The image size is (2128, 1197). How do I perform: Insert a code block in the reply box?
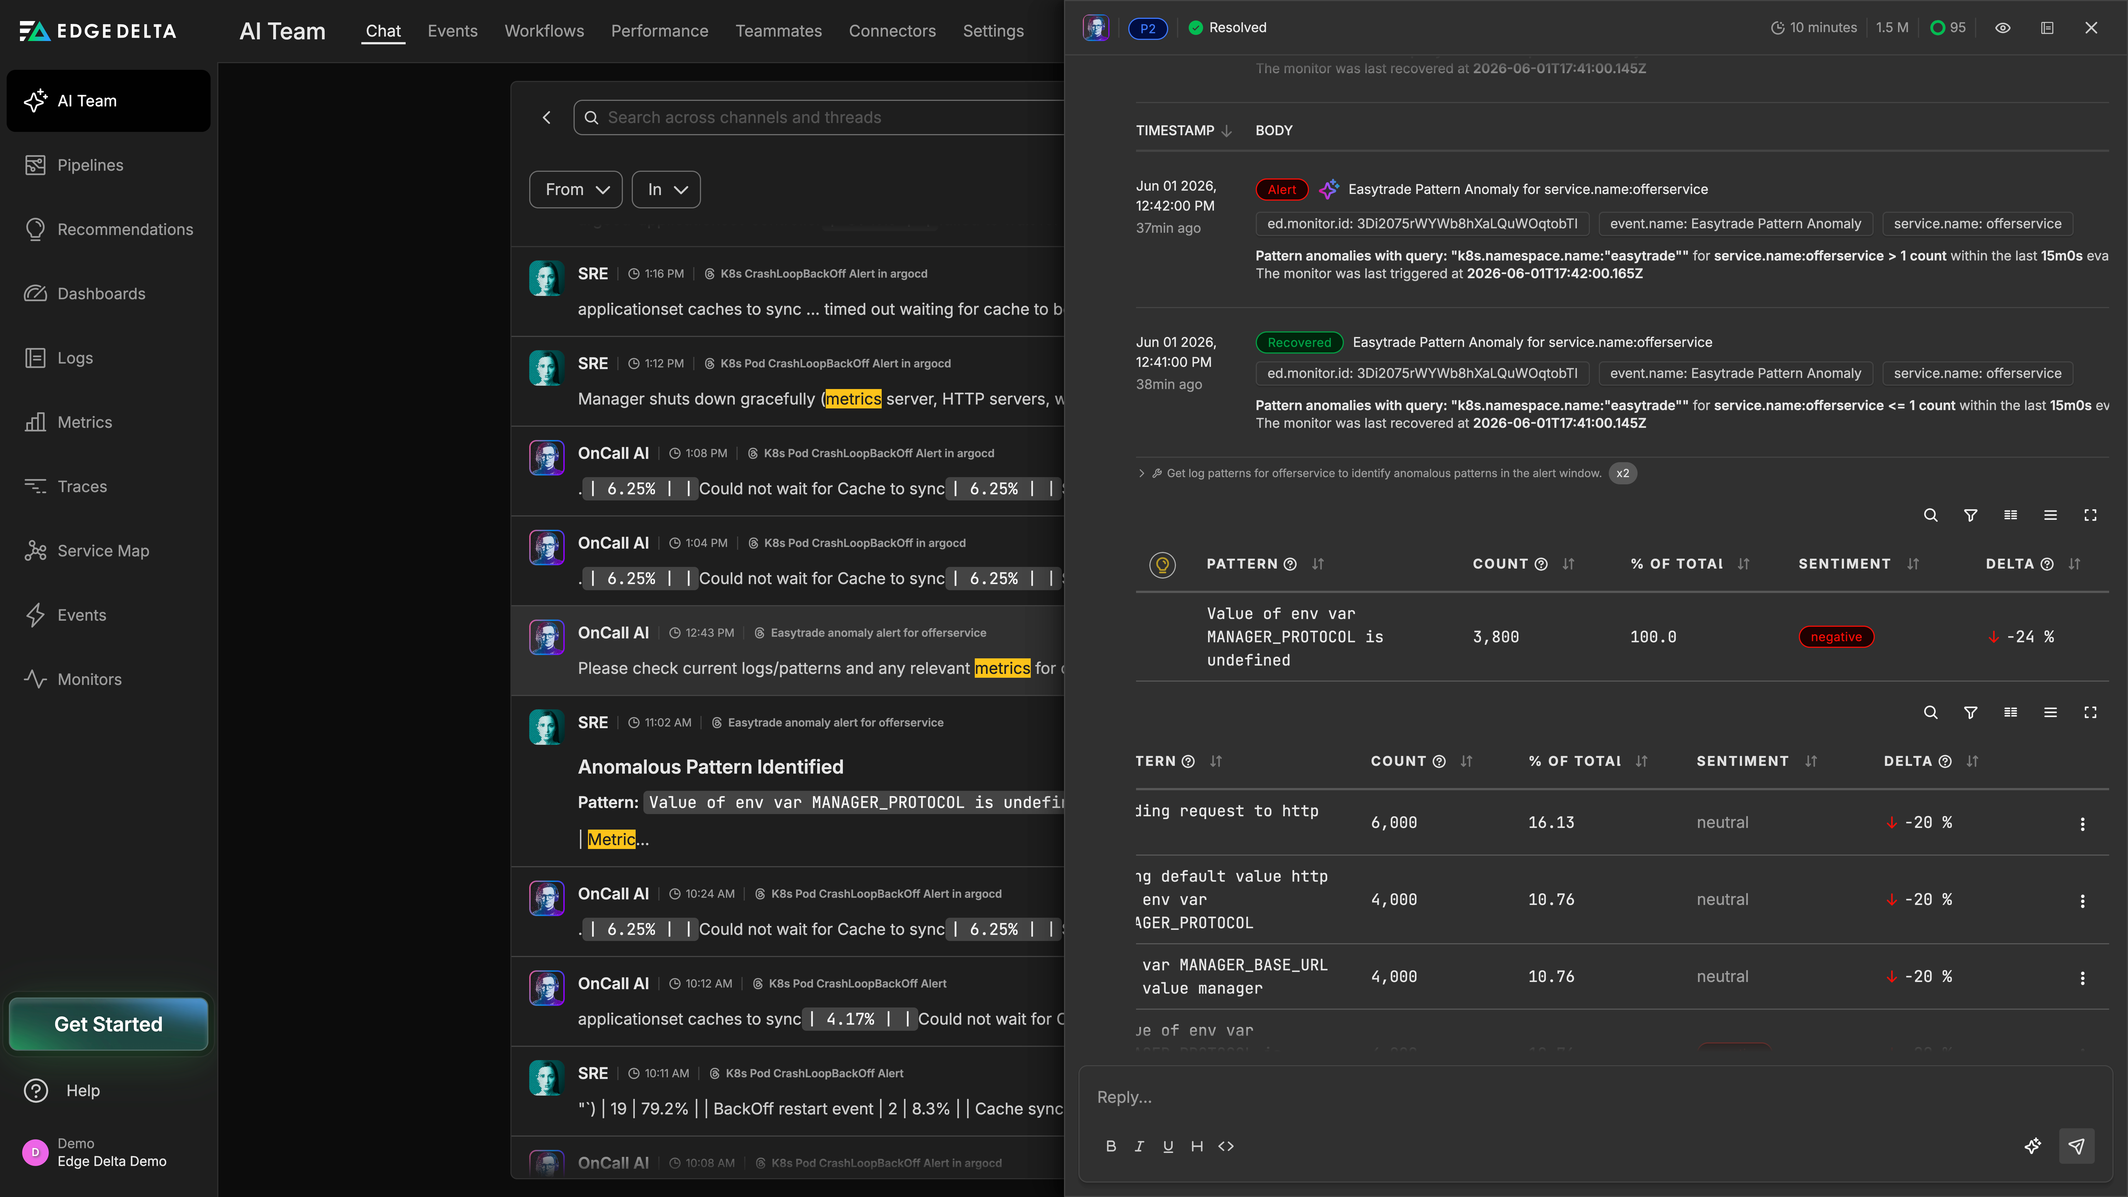pos(1226,1147)
